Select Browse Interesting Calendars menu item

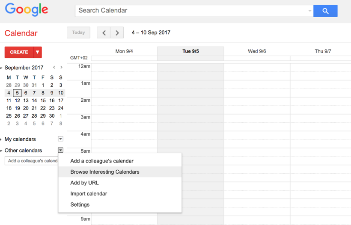click(105, 172)
